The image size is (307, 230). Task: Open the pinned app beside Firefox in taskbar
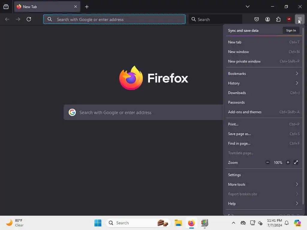click(204, 223)
